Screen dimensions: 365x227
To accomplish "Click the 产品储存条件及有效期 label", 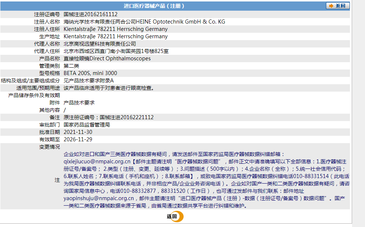I will (x=34, y=95).
